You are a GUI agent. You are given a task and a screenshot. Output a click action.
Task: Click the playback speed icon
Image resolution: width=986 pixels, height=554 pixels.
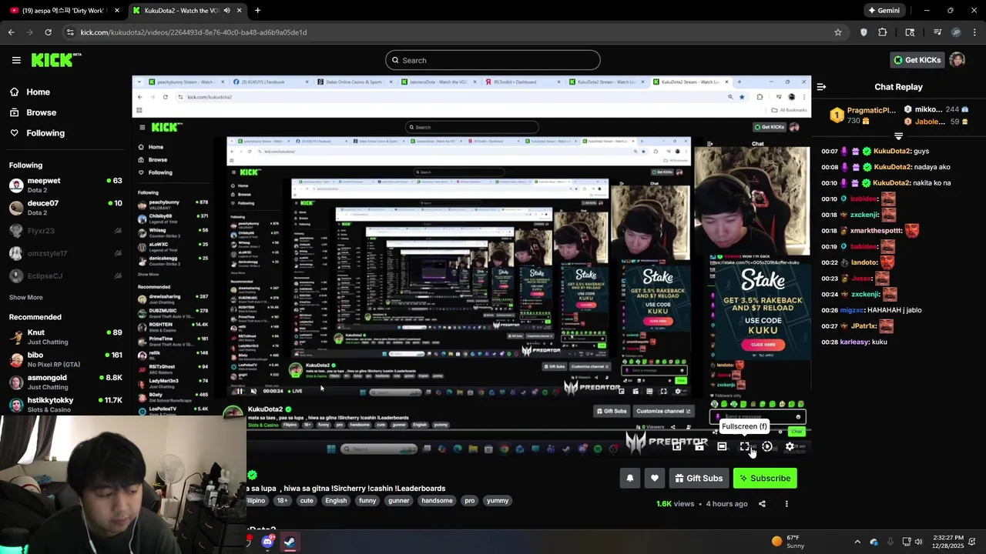click(767, 446)
